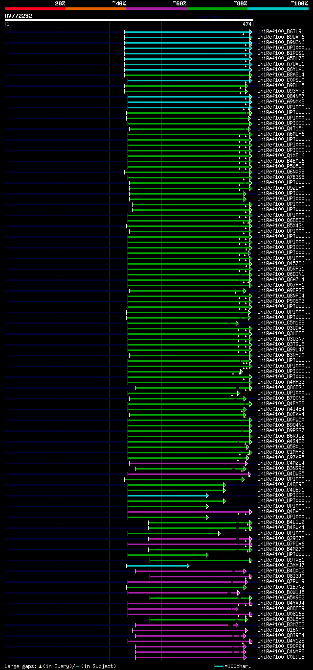
Task: Select UniRef100_Q6YUA1 label
Action: (x=282, y=69)
